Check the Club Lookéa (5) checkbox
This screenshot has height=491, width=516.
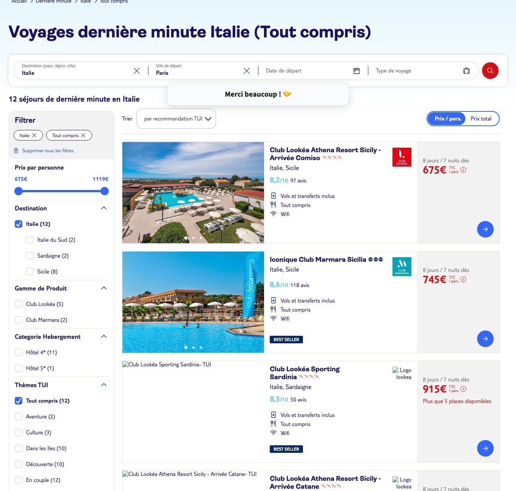click(x=19, y=304)
